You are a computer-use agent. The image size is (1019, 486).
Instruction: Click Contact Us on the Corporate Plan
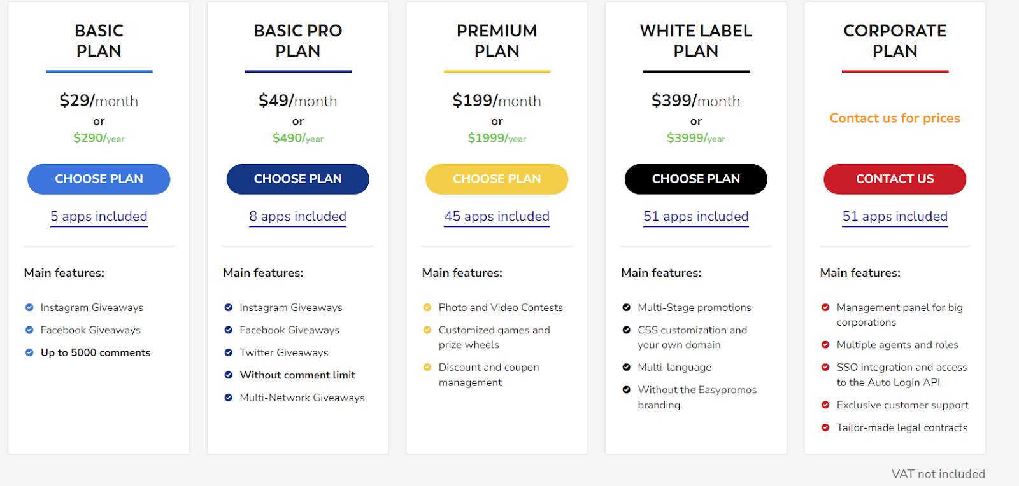tap(894, 179)
